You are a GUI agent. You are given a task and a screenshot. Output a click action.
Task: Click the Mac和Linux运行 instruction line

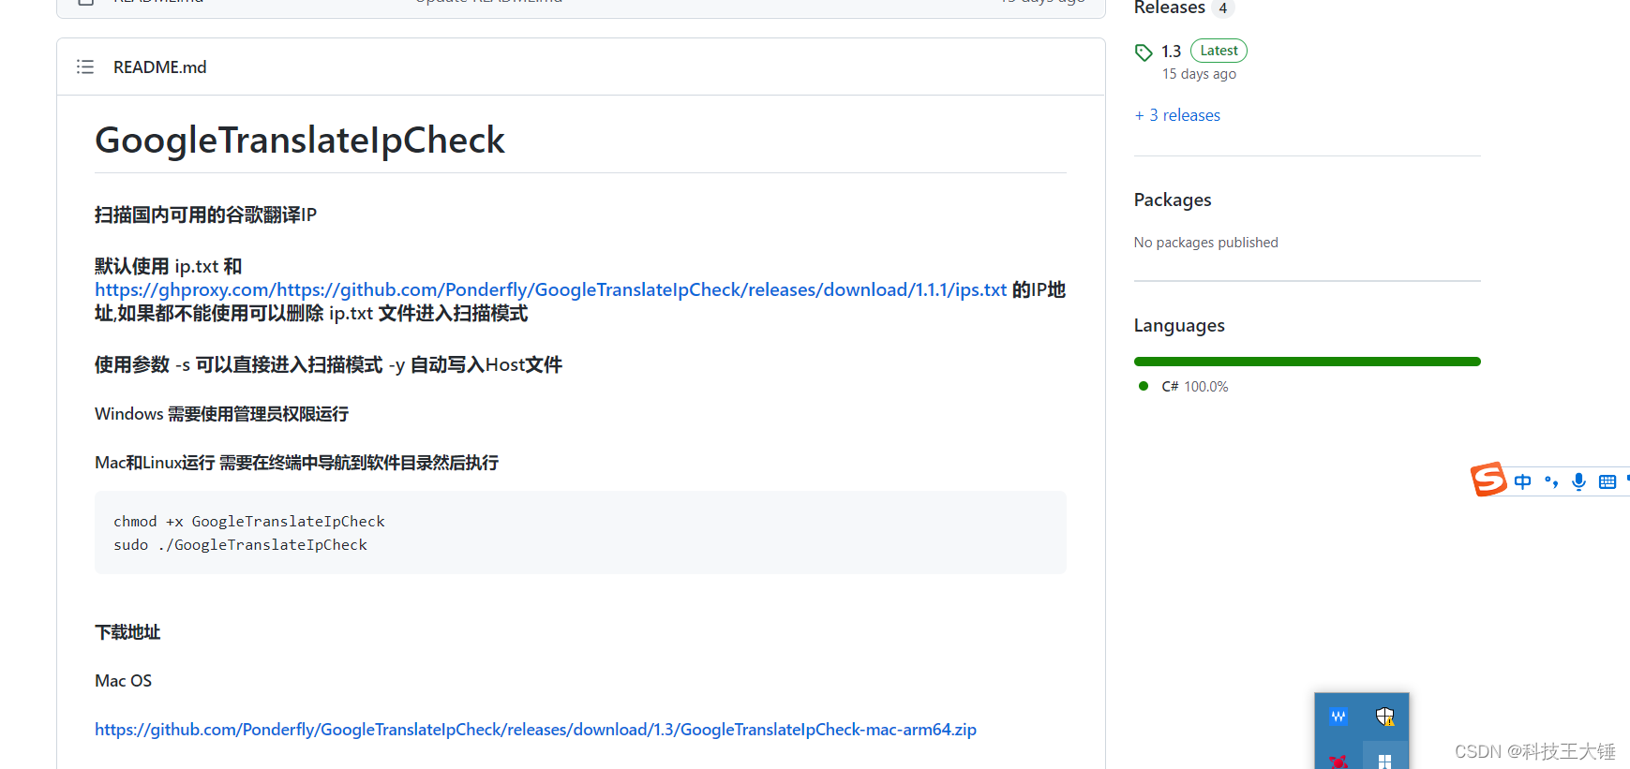(296, 463)
